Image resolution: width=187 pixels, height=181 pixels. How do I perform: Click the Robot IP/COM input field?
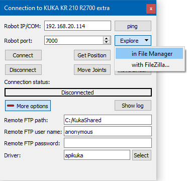(x=77, y=26)
